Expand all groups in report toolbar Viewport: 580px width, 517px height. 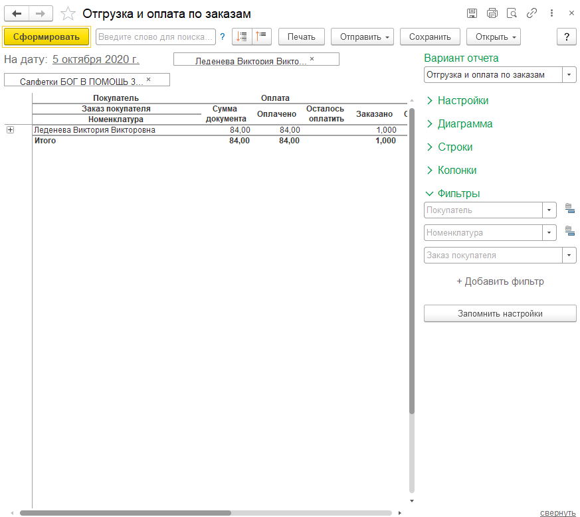(242, 37)
